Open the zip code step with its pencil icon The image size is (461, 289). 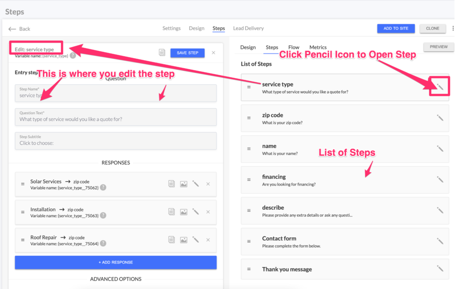[440, 118]
